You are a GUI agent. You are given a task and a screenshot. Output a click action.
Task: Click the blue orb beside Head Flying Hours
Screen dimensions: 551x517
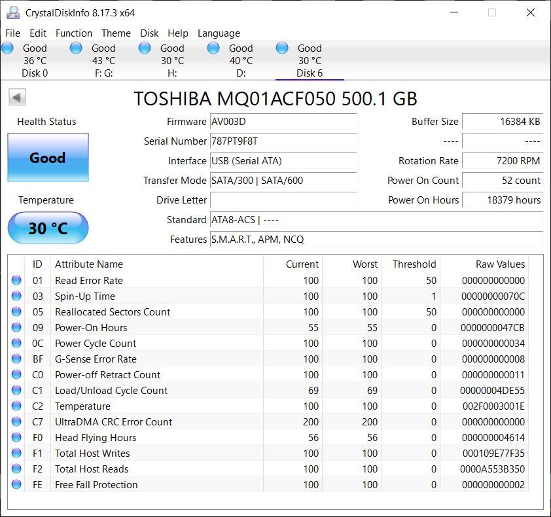[16, 437]
